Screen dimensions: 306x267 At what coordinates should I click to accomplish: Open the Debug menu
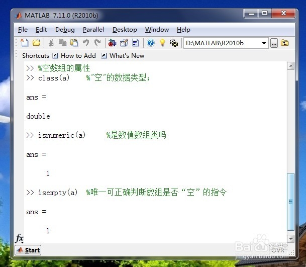point(65,30)
